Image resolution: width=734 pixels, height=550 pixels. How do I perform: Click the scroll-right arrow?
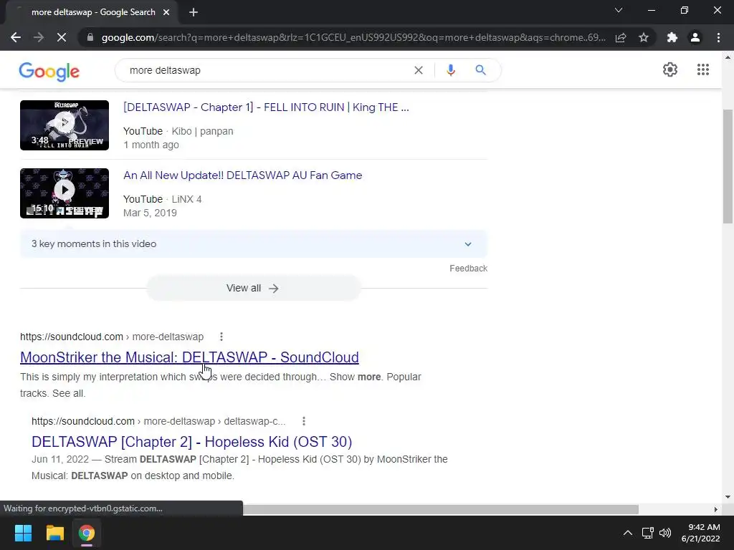pyautogui.click(x=716, y=509)
